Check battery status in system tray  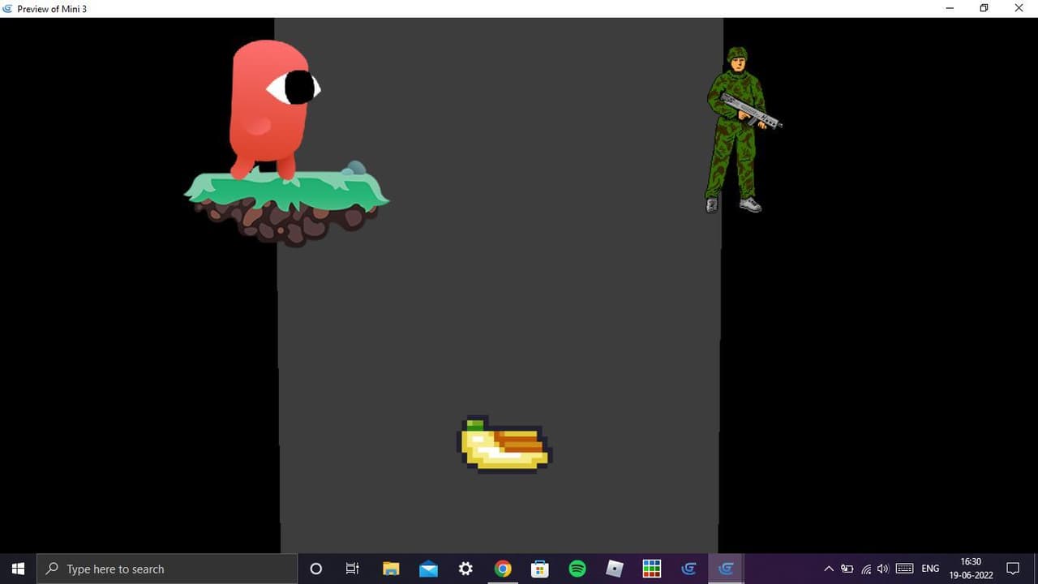pyautogui.click(x=847, y=569)
